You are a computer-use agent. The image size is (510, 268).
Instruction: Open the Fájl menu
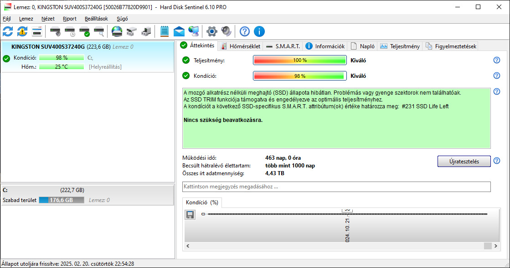point(6,19)
